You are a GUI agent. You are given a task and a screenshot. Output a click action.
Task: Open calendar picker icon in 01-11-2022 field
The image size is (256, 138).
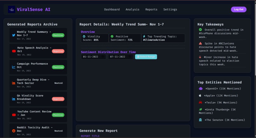pos(103,57)
